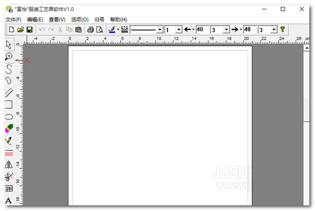Save the document with floppy disk icon
Viewport: 315px width, 211px height.
29,30
